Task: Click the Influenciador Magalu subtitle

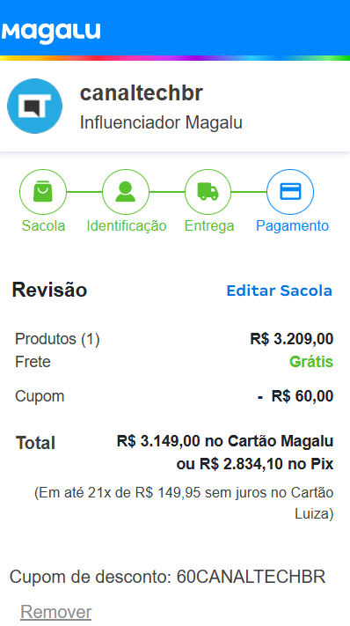Action: tap(161, 122)
